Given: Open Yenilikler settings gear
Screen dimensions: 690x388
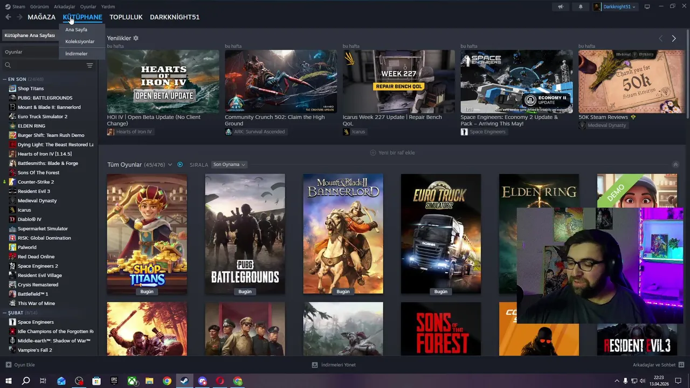Looking at the screenshot, I should pyautogui.click(x=136, y=38).
